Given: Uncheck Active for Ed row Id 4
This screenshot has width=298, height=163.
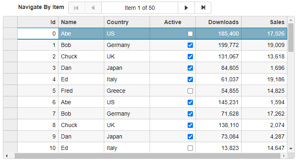Looking at the screenshot, I should coord(190,79).
